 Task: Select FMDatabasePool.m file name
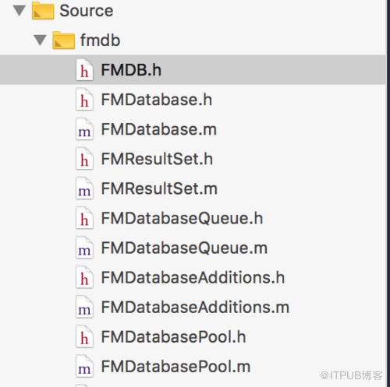click(175, 366)
